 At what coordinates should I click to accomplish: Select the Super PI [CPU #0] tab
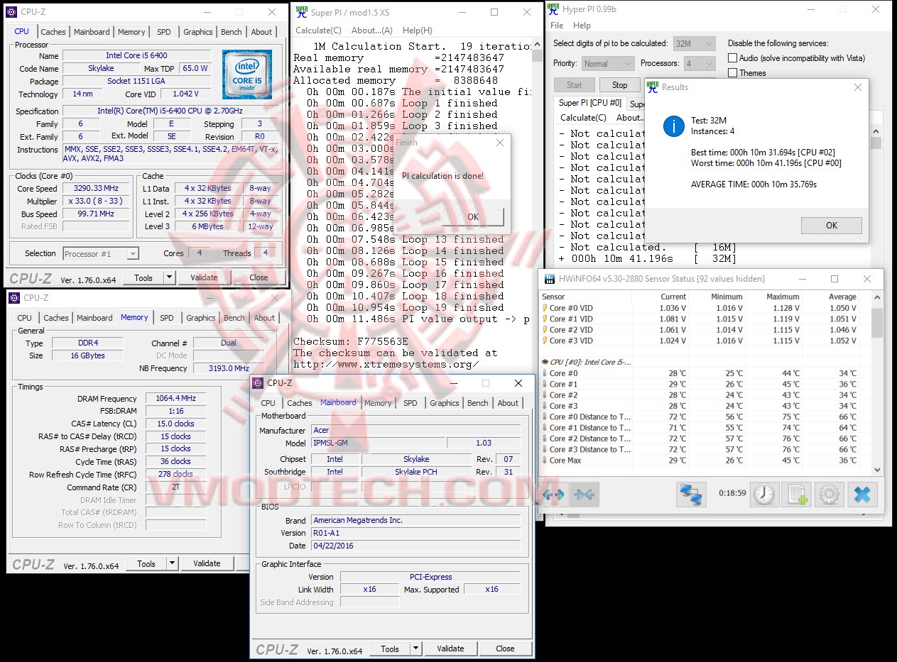coord(589,103)
